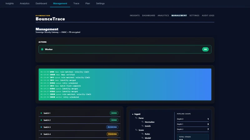Click the OK badge on Worker
Screen dimensions: 250x140
[x=205, y=49]
